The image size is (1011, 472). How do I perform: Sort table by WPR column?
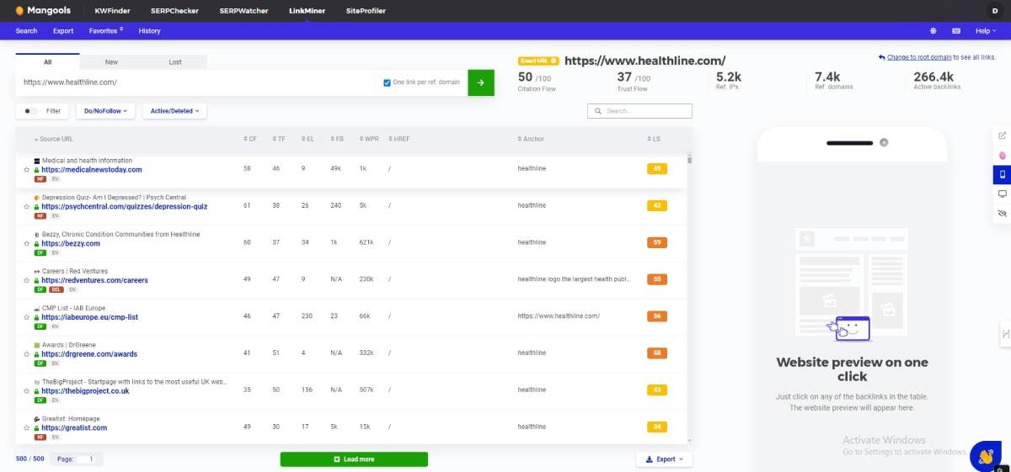[368, 139]
